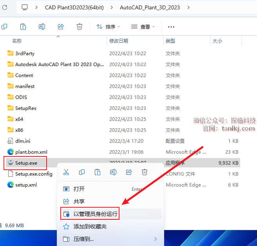
Task: Click the Content folder icon
Action: click(x=11, y=75)
